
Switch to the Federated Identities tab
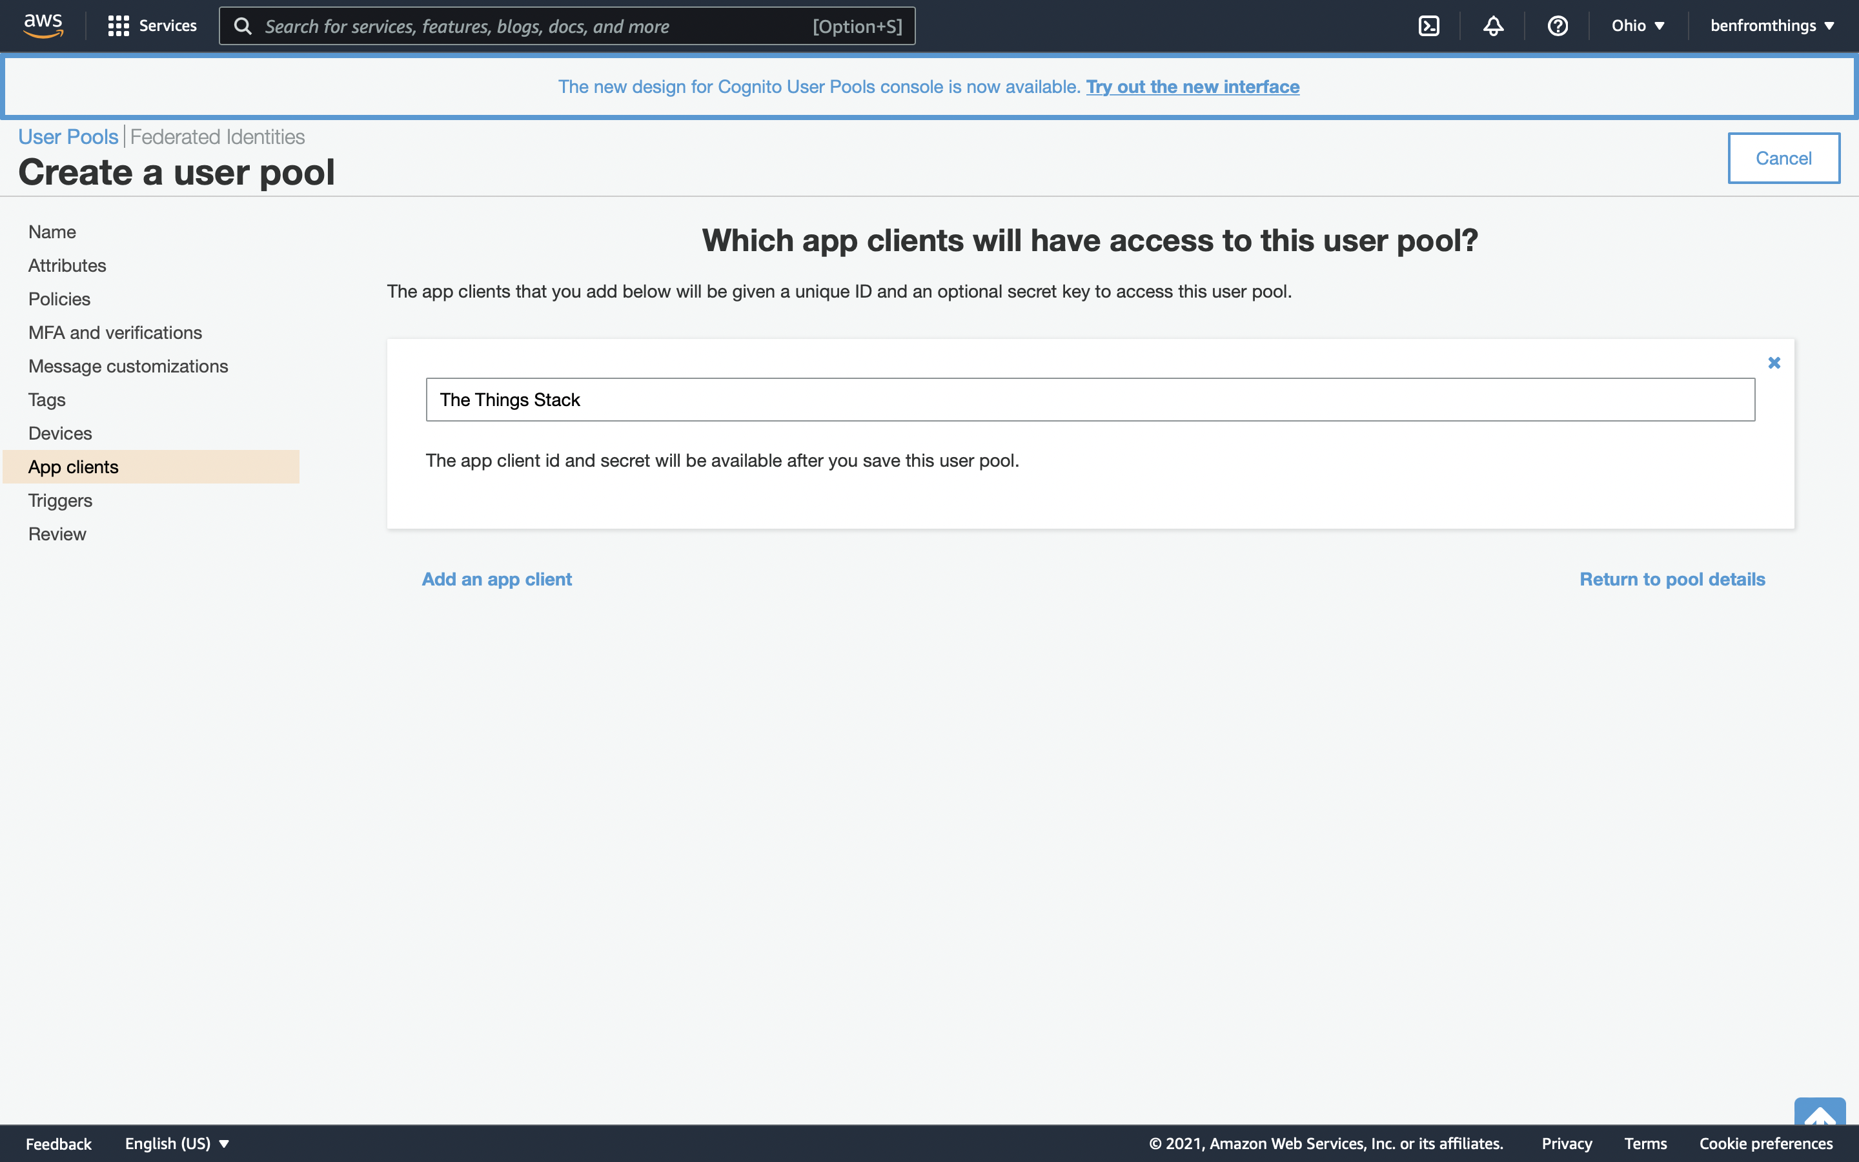[x=218, y=137]
